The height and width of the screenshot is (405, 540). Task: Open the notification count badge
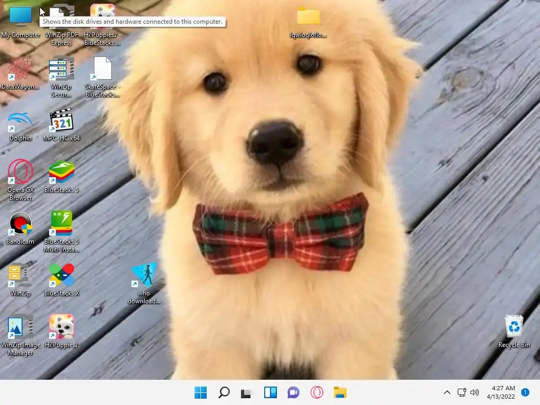tap(525, 392)
